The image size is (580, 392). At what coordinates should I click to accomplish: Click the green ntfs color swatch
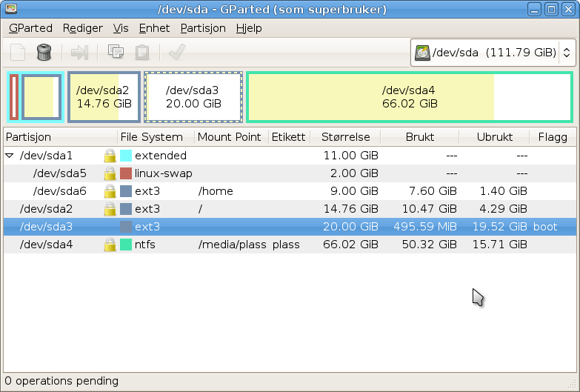point(126,245)
